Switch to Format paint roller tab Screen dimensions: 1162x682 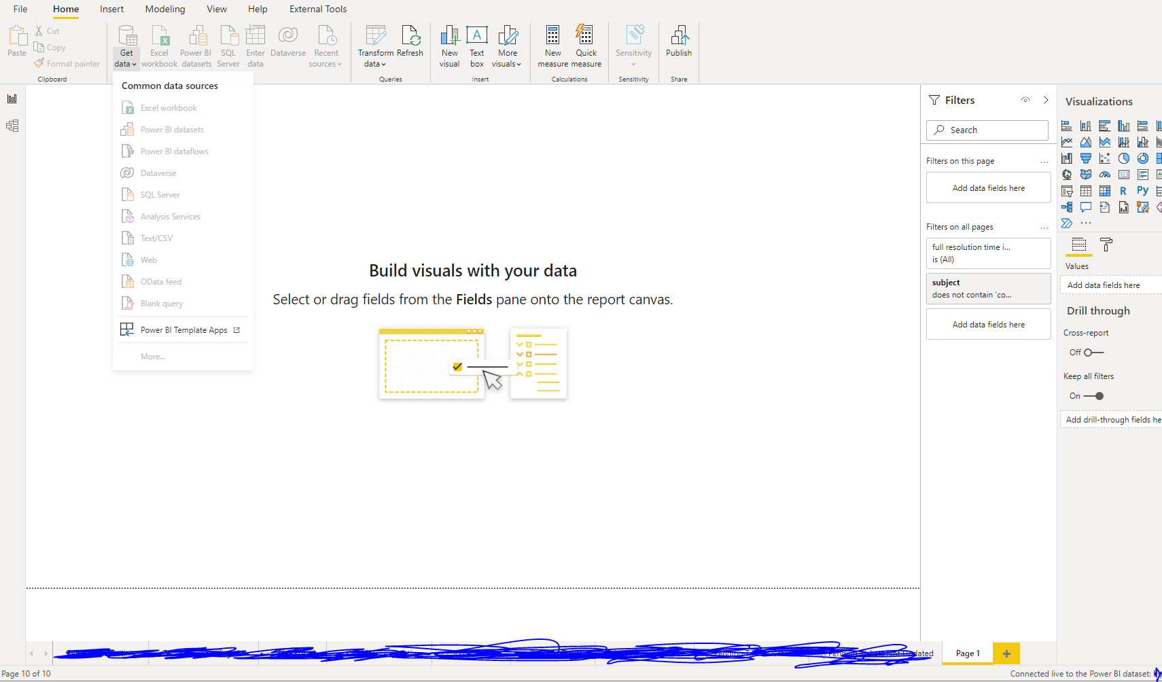click(1106, 245)
